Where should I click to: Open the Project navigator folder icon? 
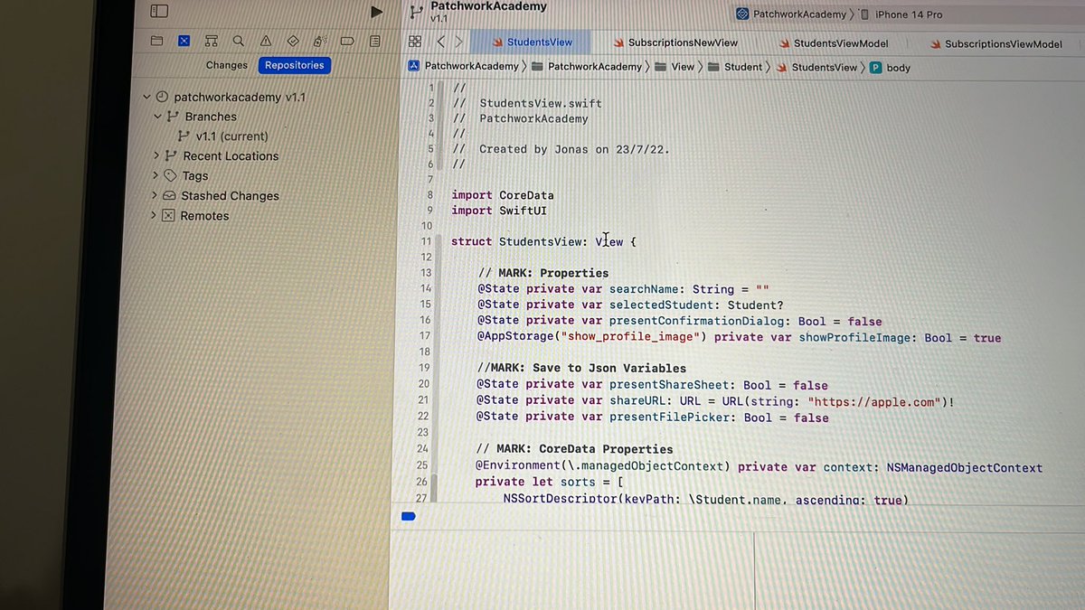[156, 41]
